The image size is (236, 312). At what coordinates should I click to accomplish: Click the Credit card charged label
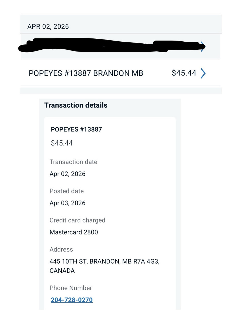coord(77,220)
